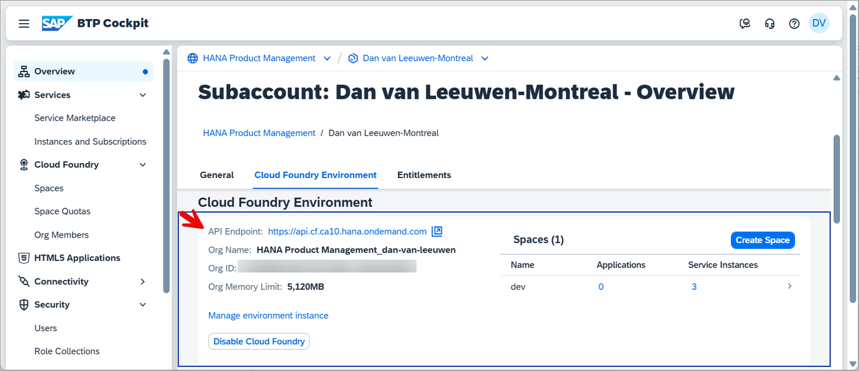Click the Cloud Foundry sidebar icon
The width and height of the screenshot is (859, 371).
(x=24, y=165)
